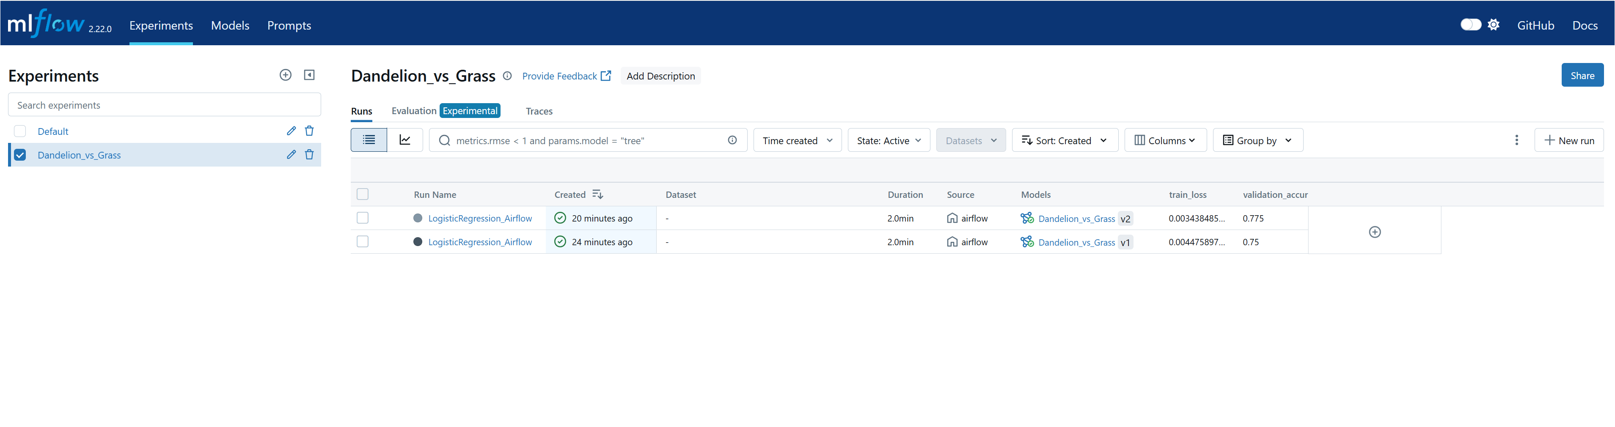
Task: Open the State: Active dropdown
Action: click(x=889, y=140)
